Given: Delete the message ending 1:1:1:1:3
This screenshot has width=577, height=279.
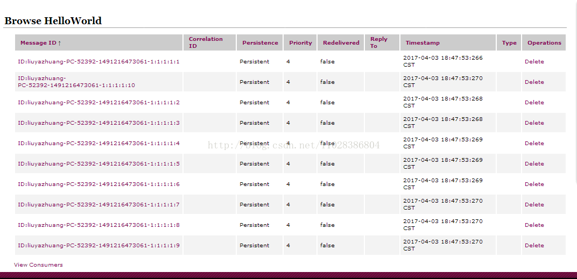Looking at the screenshot, I should pyautogui.click(x=534, y=123).
